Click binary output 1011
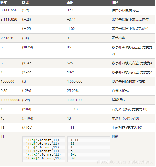Screen dimensions: 156x167 (74, 140)
